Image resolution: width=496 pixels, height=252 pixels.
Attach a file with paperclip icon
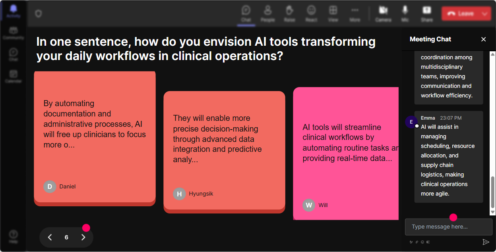[417, 242]
